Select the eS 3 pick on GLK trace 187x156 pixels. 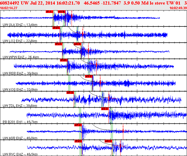click(62, 12)
